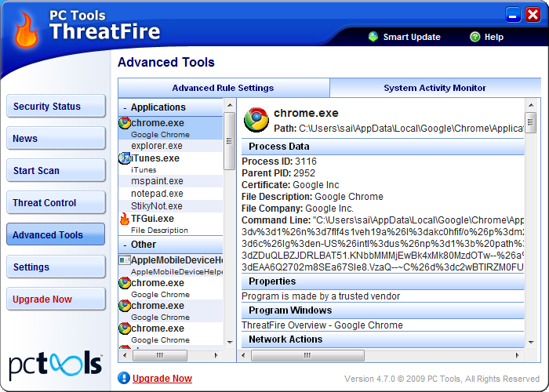The image size is (549, 392).
Task: Click the large Chrome icon in the details pane
Action: click(256, 120)
